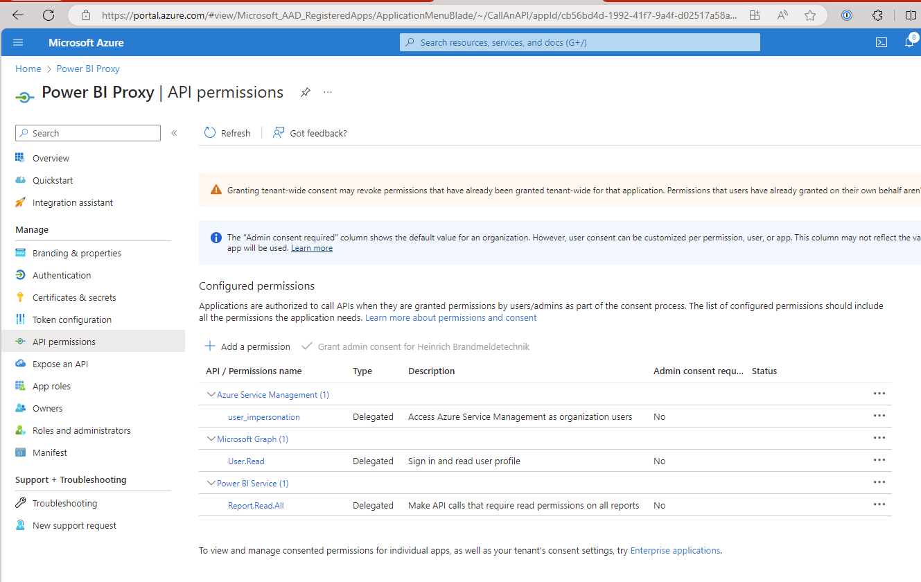This screenshot has height=582, width=921.
Task: Open Cloud Shell from the top bar
Action: [881, 42]
